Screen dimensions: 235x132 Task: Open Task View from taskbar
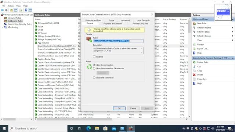pos(80,128)
